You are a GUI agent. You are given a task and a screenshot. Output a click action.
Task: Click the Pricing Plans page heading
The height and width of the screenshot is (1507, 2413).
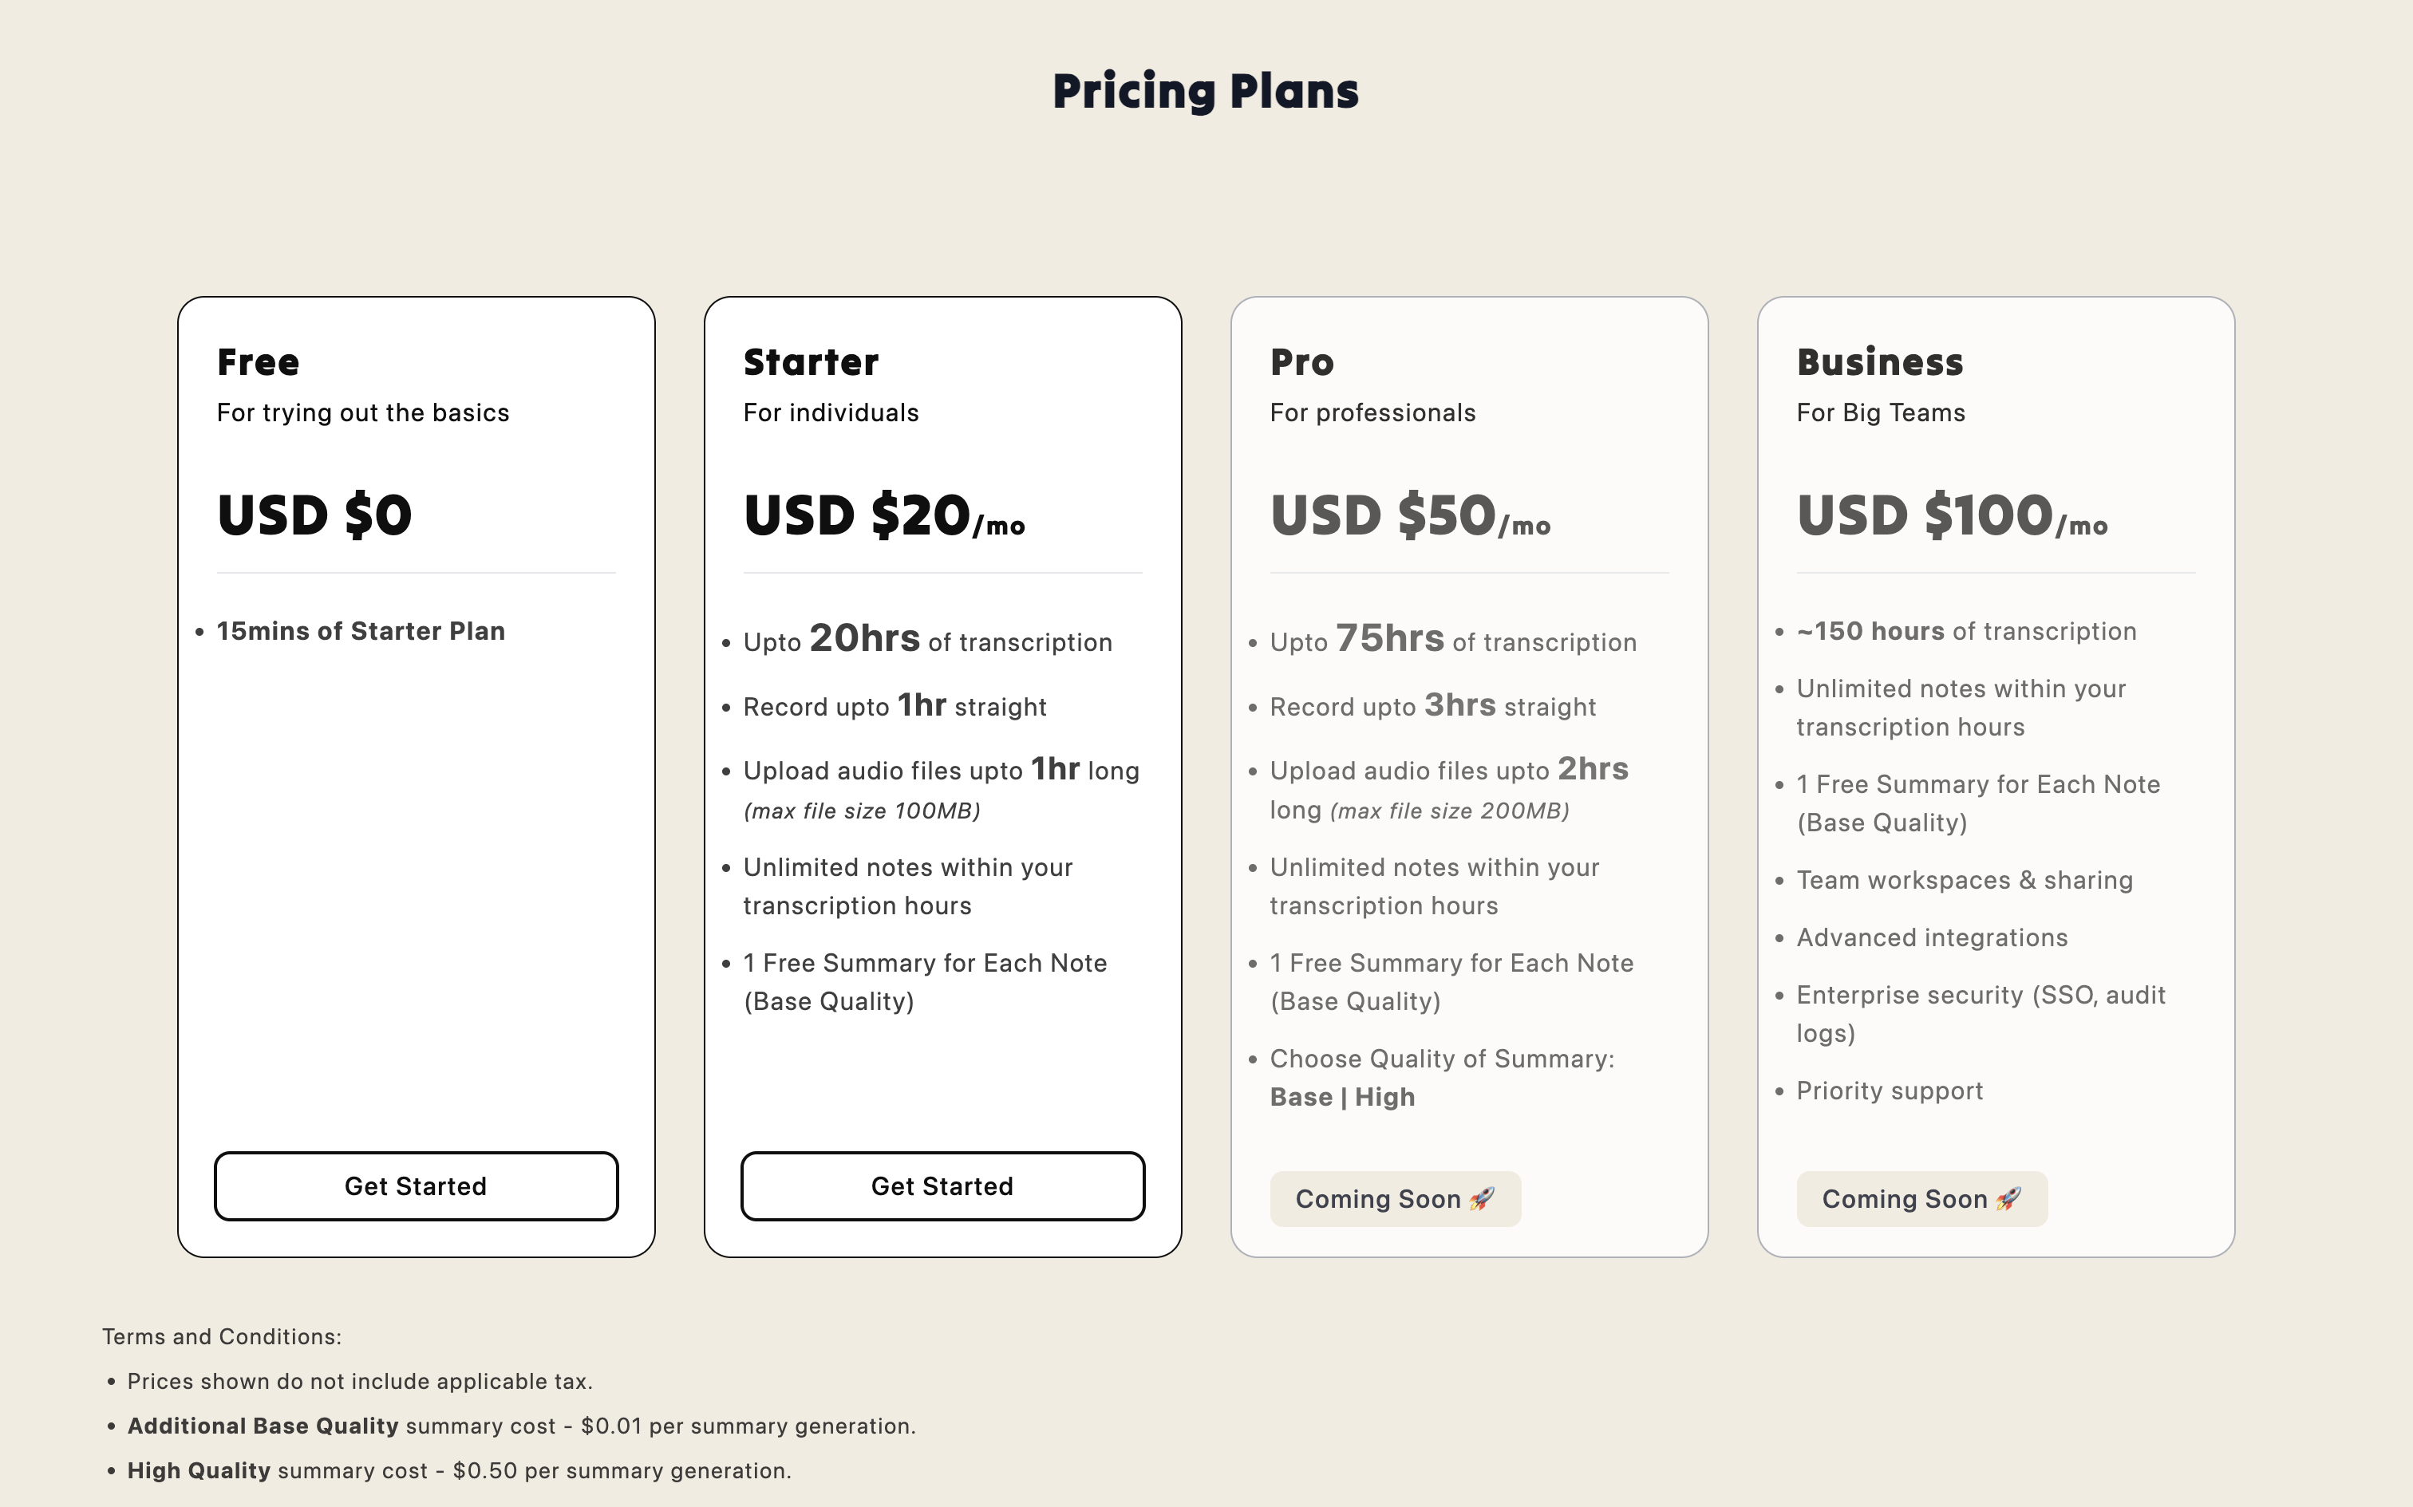pyautogui.click(x=1206, y=92)
